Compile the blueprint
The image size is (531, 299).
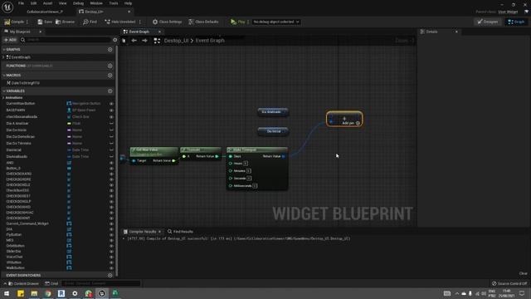click(x=14, y=22)
